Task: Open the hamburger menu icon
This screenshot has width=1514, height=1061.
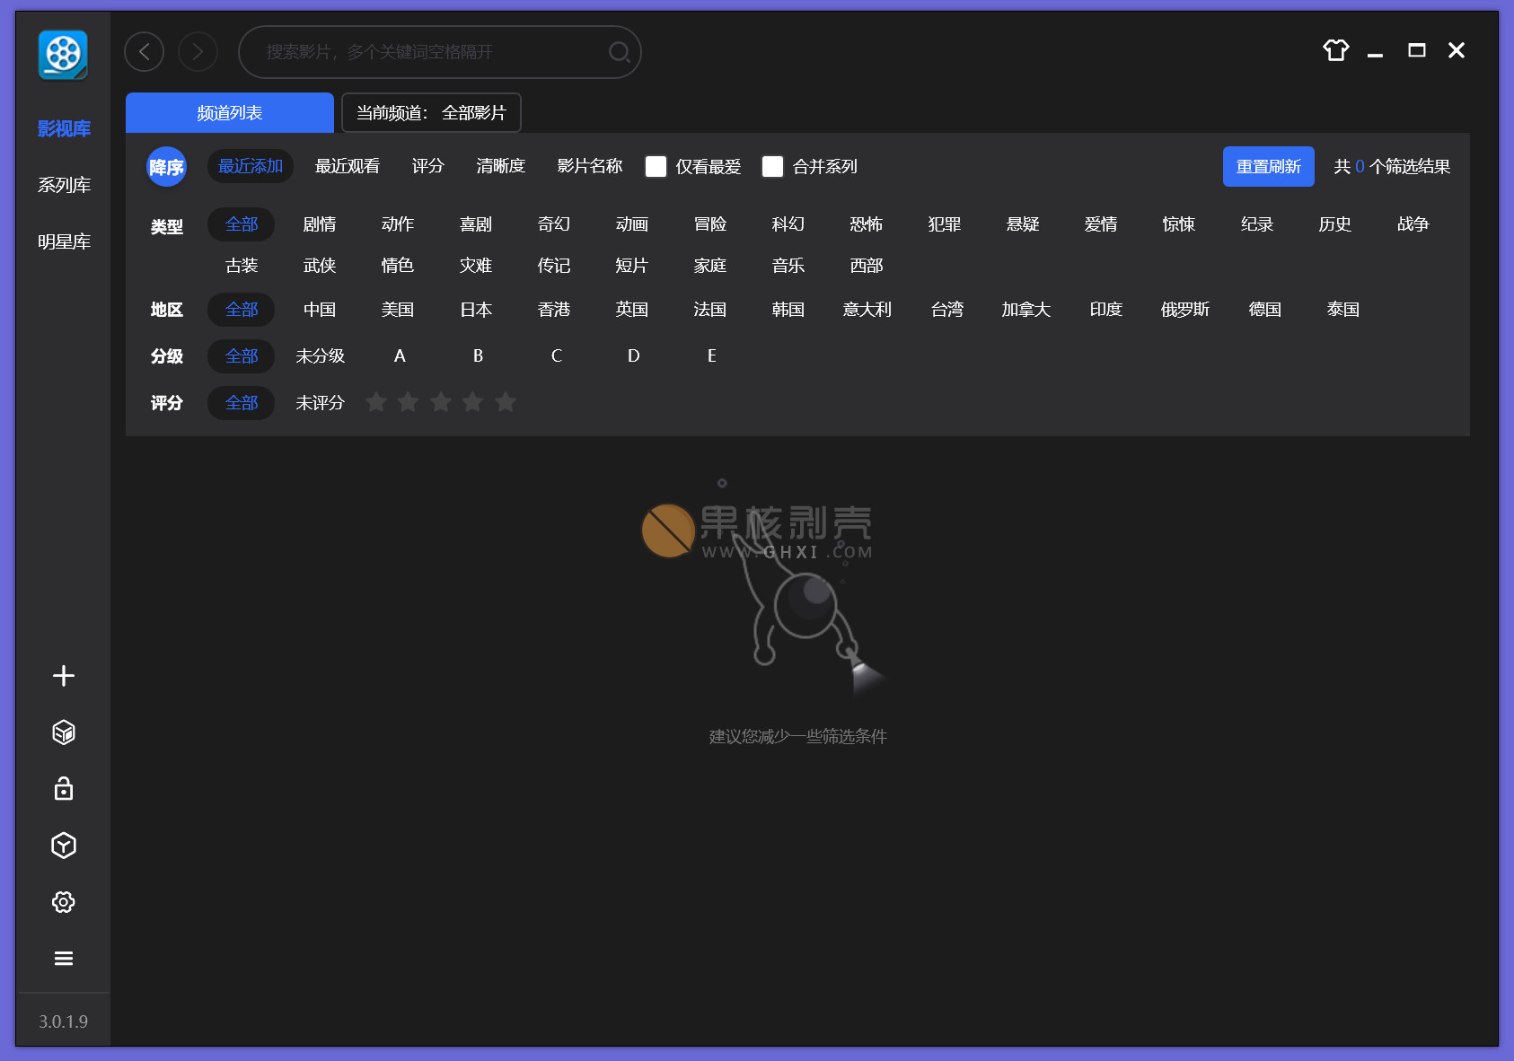Action: (63, 959)
